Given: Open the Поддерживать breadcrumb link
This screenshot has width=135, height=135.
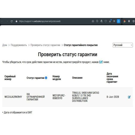Looking at the screenshot, I should click(x=19, y=45).
